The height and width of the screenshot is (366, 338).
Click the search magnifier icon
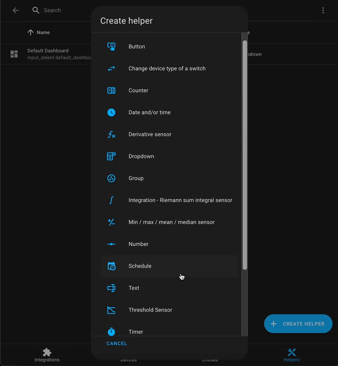click(x=36, y=10)
